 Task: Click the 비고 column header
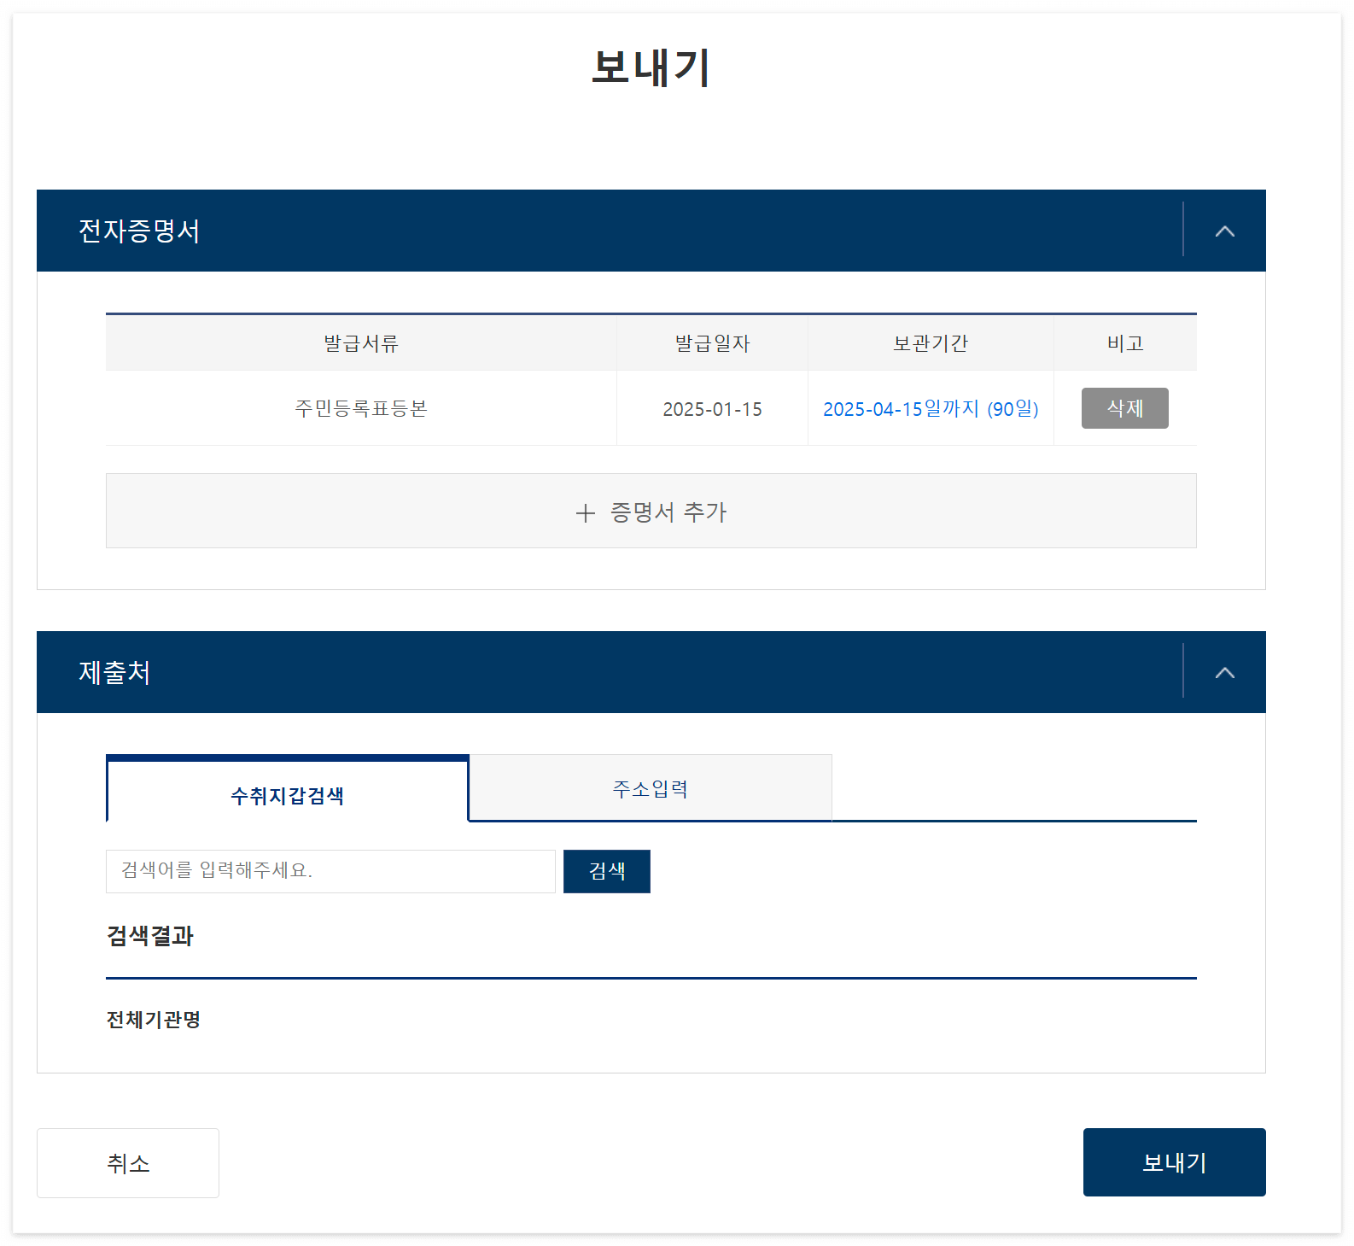click(1124, 342)
